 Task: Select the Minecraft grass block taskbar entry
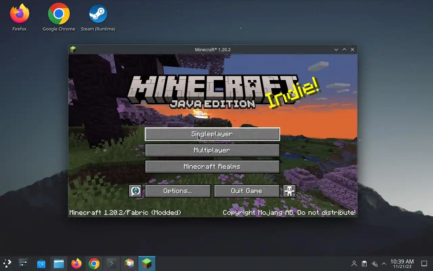click(x=147, y=263)
